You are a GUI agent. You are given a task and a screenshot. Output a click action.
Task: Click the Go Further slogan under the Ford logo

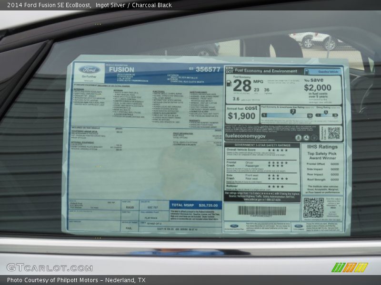[x=89, y=76]
